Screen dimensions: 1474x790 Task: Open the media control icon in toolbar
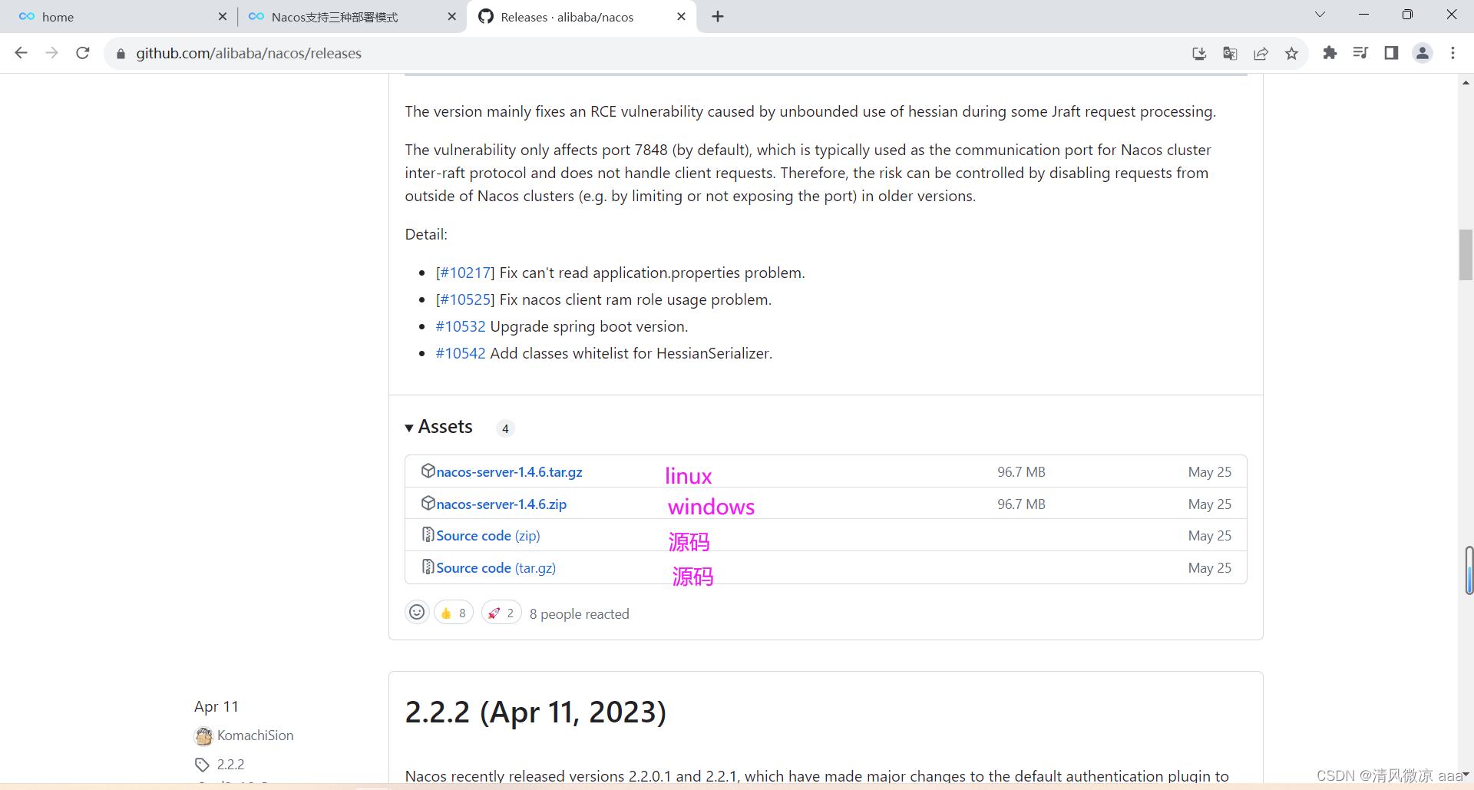click(x=1360, y=53)
